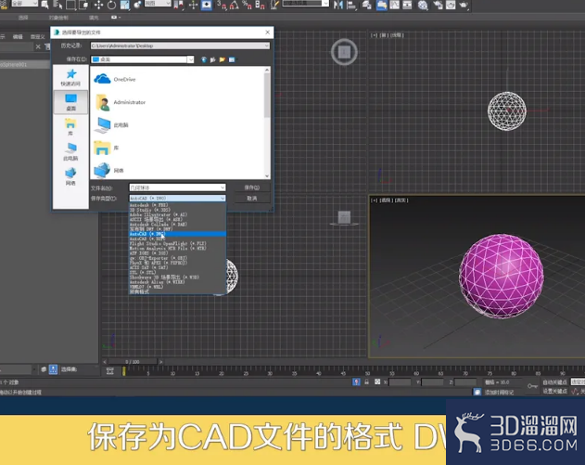This screenshot has height=465, width=585.
Task: Toggle the 3D Snaps icon
Action: pyautogui.click(x=222, y=5)
